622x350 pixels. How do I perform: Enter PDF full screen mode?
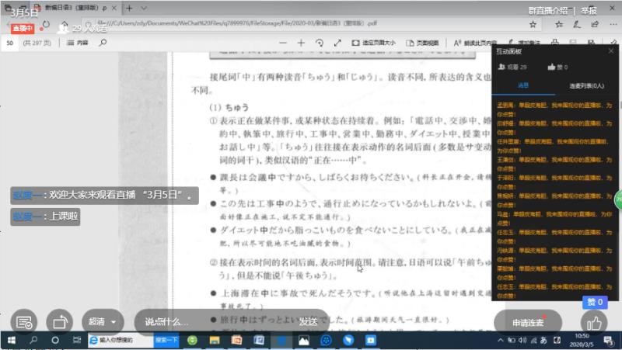[x=337, y=42]
